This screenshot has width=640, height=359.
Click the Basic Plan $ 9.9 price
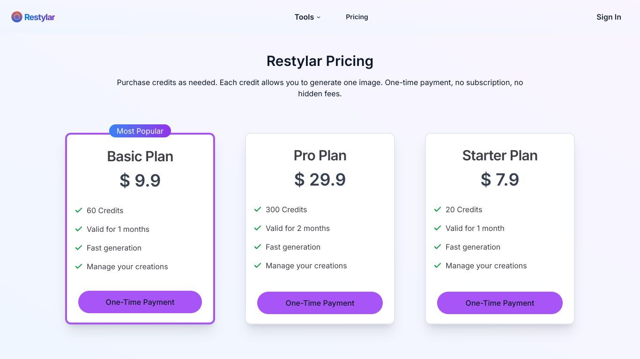click(x=140, y=180)
